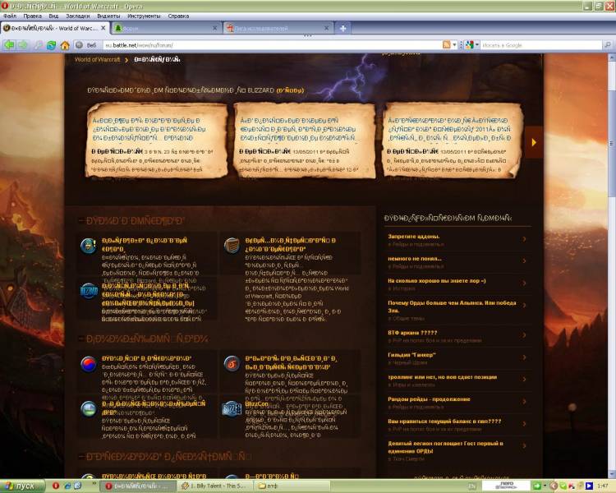Click the megaphone forum icon in first section
This screenshot has width=616, height=493.
[89, 246]
